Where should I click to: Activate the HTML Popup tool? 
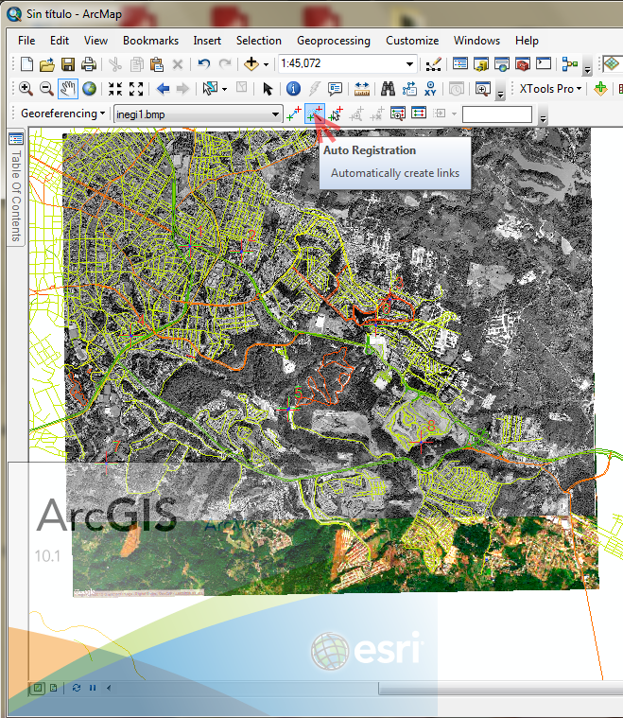pyautogui.click(x=335, y=89)
